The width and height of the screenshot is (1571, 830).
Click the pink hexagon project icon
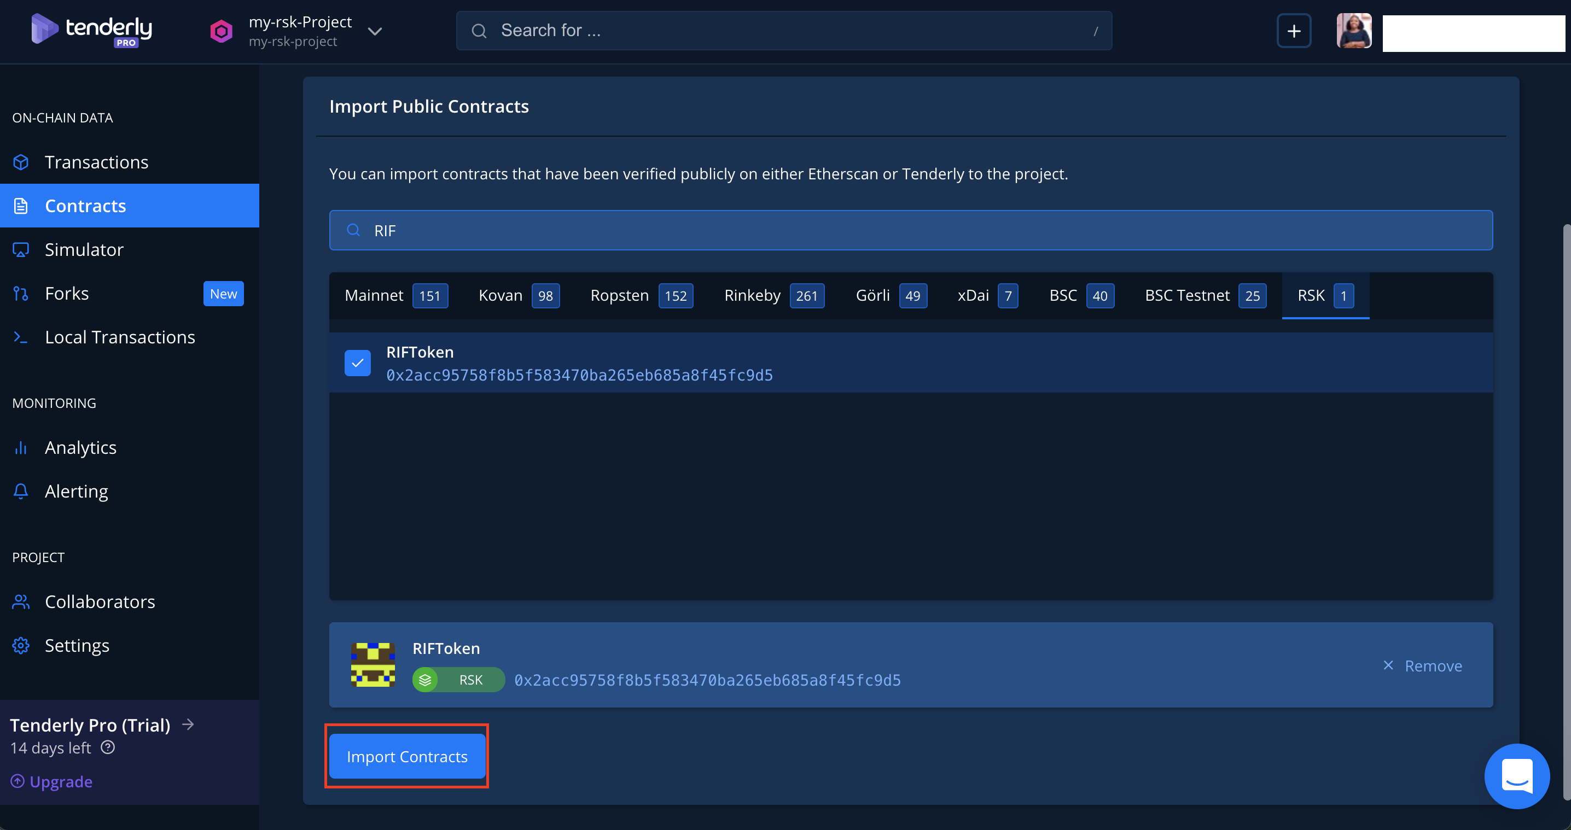pos(222,31)
